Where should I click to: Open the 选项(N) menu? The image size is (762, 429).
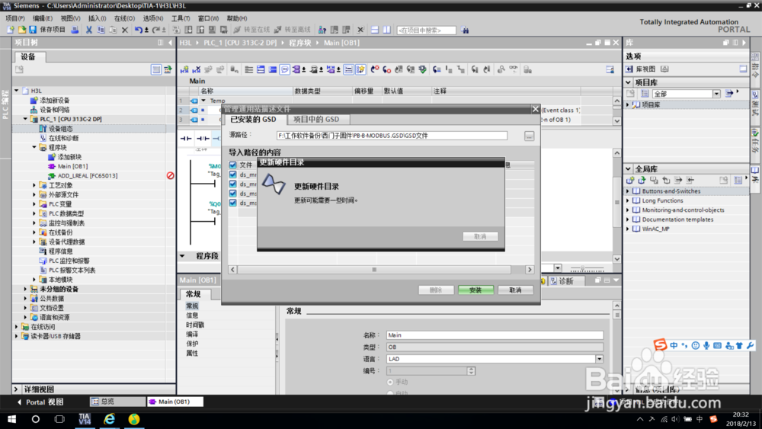153,18
